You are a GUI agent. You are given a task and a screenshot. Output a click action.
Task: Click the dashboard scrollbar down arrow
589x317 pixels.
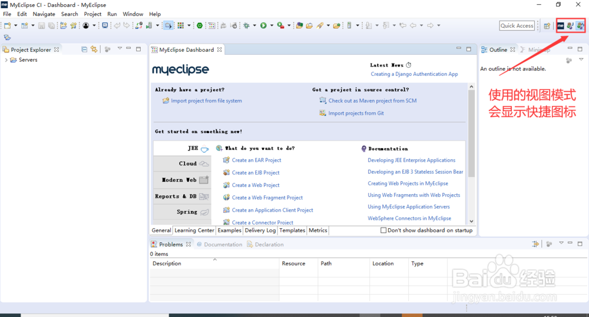tap(471, 221)
